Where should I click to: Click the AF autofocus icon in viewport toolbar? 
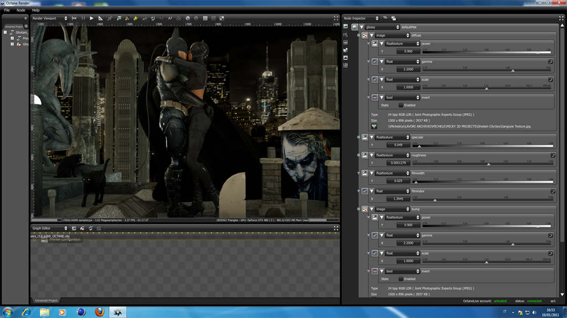[x=171, y=18]
